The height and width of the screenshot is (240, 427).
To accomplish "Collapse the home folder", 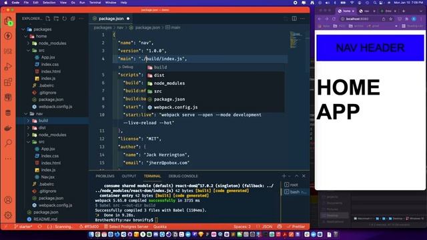I will coord(26,36).
